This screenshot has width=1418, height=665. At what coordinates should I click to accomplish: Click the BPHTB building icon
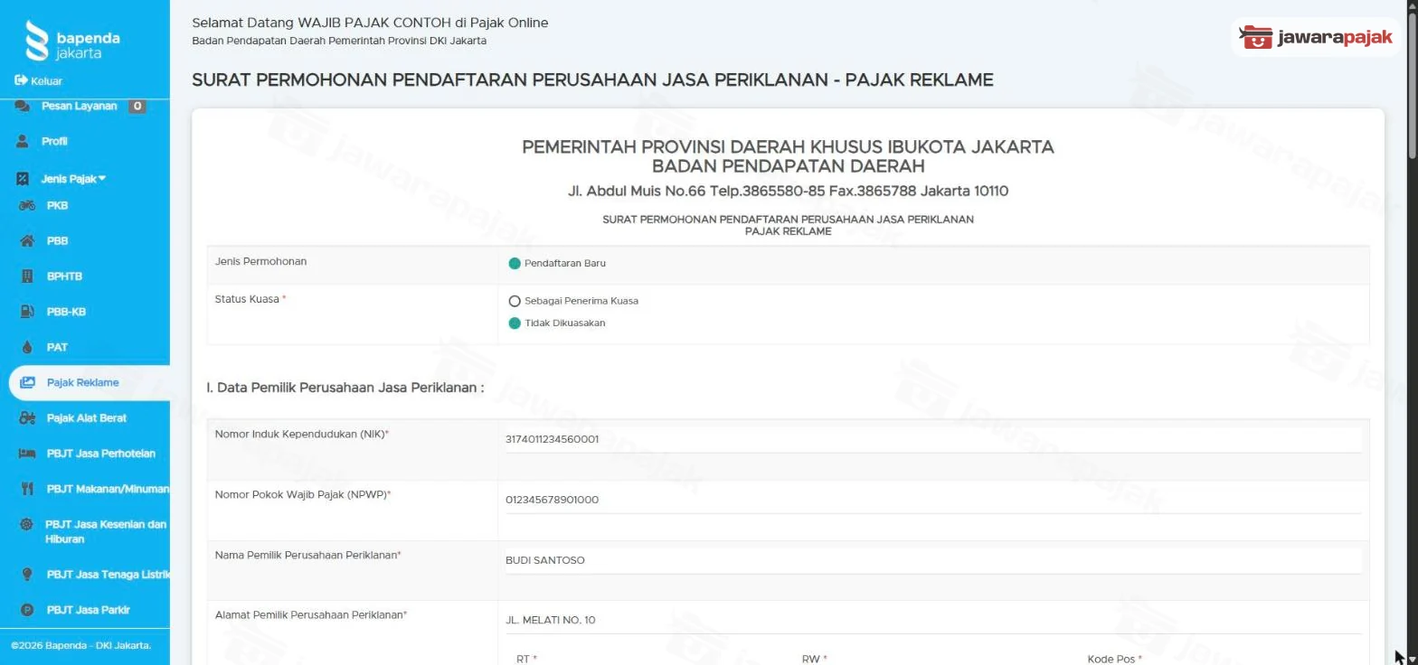(x=27, y=276)
